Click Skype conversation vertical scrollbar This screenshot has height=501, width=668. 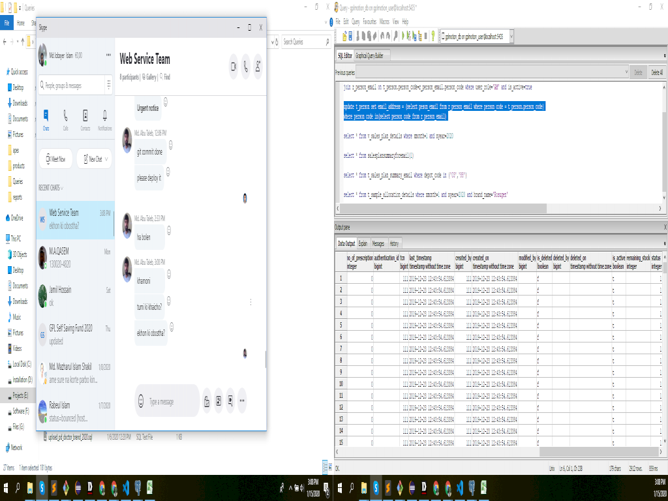pyautogui.click(x=266, y=359)
